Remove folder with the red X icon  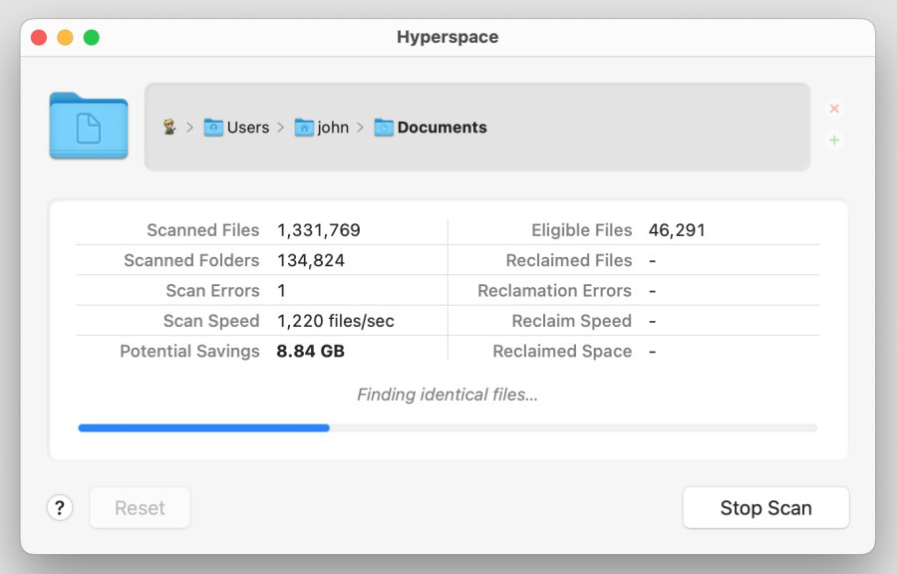click(x=834, y=109)
